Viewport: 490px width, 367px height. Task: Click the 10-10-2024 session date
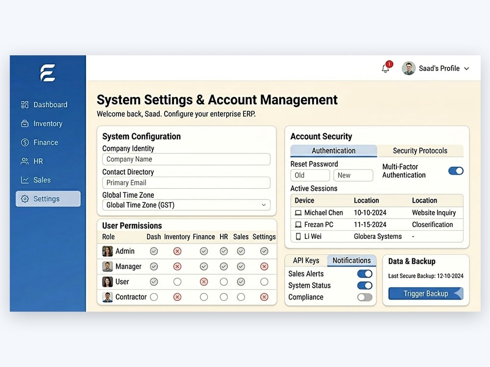(x=370, y=213)
